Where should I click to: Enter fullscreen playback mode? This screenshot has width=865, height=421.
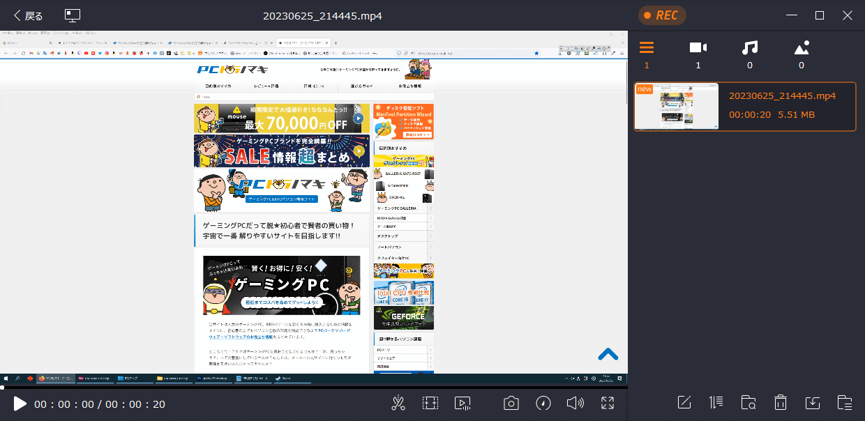(x=608, y=403)
